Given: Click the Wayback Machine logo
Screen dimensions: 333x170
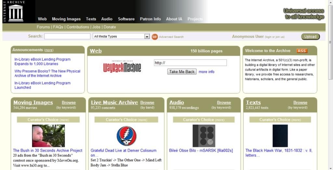Looking at the screenshot, I should (122, 67).
